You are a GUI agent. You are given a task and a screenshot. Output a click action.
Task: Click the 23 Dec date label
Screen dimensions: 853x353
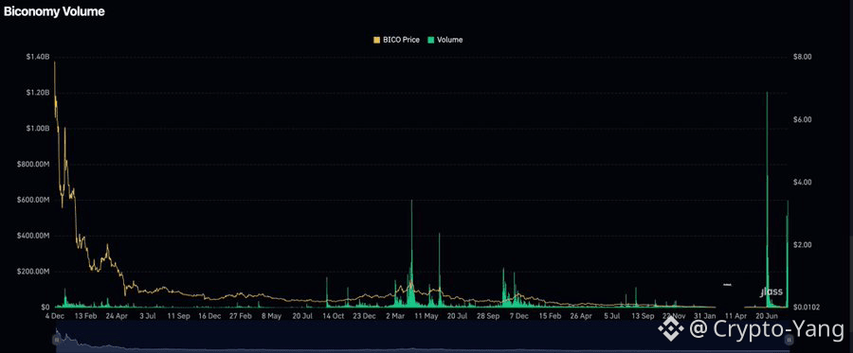(x=365, y=315)
